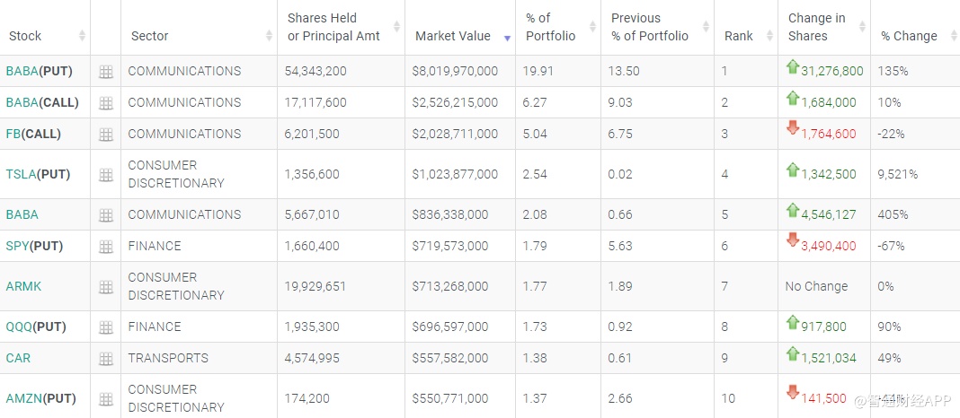Viewport: 960px width, 418px height.
Task: Open the ARMK stock link
Action: [x=23, y=286]
